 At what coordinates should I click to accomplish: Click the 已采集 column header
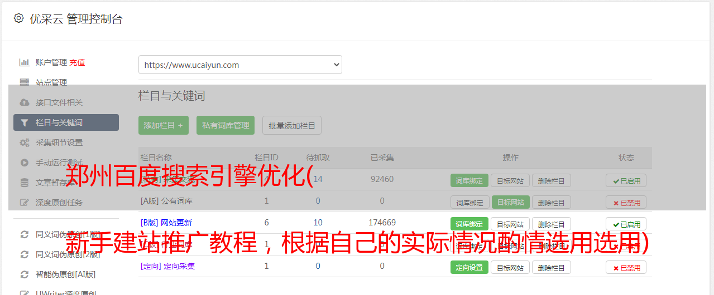coord(382,158)
